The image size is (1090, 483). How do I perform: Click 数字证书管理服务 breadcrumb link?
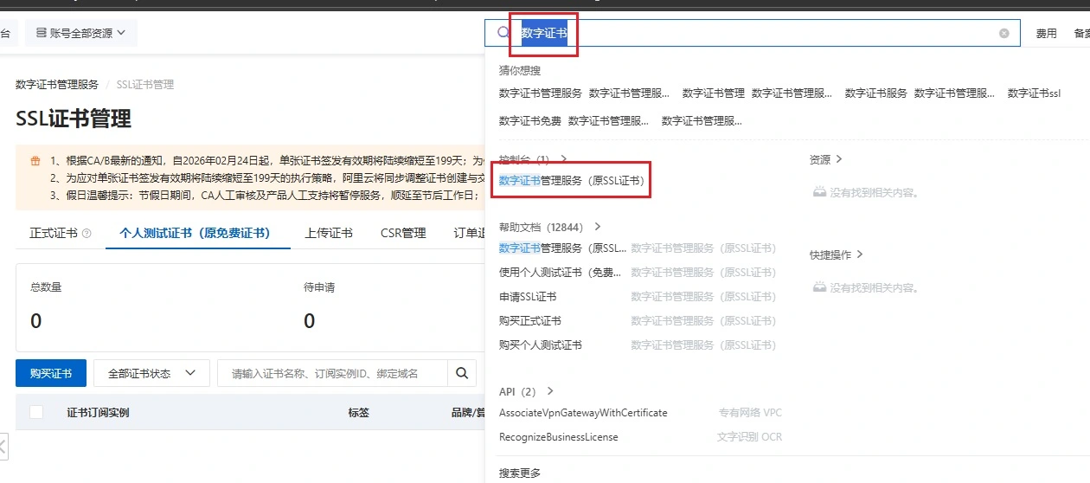(57, 84)
